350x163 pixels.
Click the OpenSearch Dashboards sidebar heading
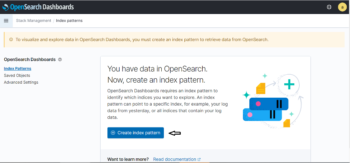pos(30,60)
